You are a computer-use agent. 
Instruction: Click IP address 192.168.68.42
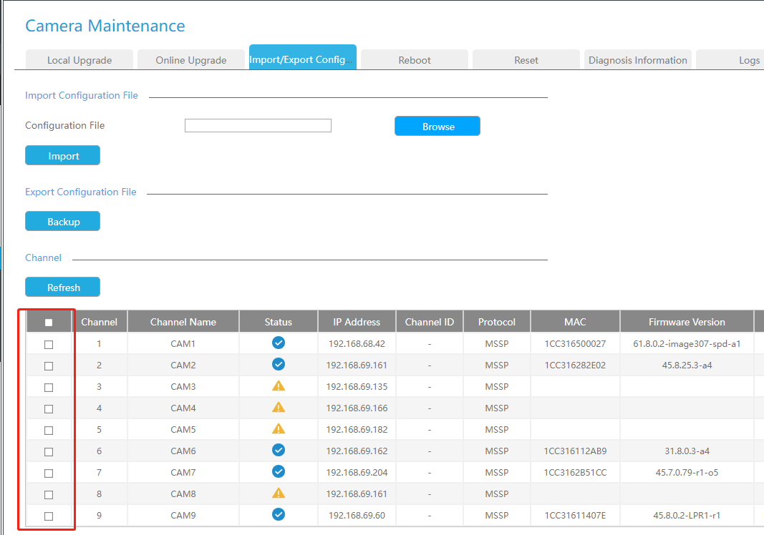357,344
